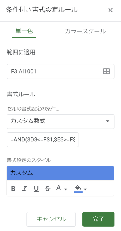Click the F3:AI1001 range input field
Screen dimensions: 121x231
tap(60, 71)
